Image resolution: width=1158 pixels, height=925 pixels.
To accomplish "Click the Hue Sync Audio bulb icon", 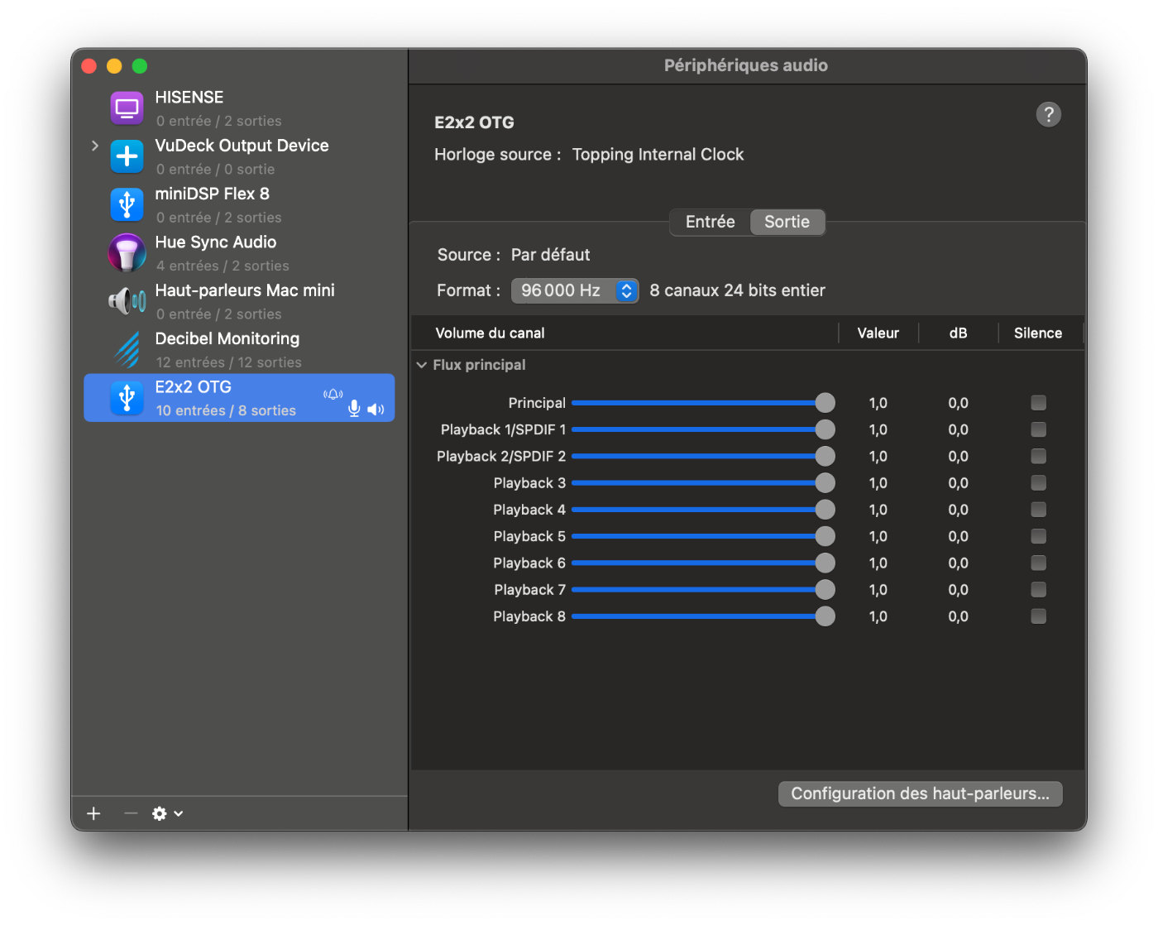I will click(x=127, y=252).
